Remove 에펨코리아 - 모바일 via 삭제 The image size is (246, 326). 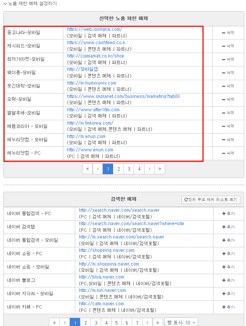click(228, 126)
